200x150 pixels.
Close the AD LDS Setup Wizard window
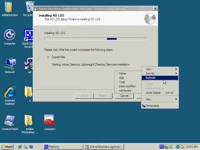155,9
